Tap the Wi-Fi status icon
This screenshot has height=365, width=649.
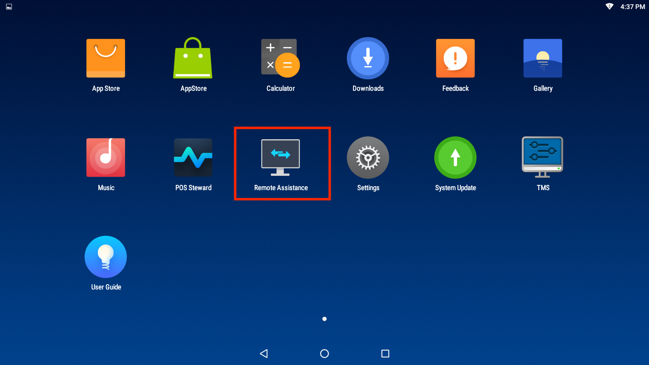point(610,7)
